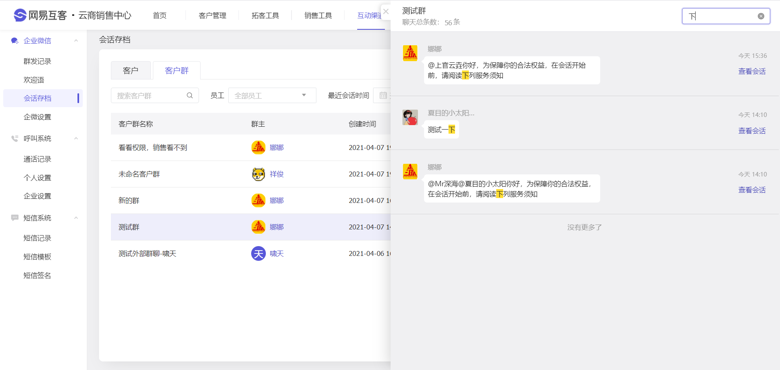This screenshot has width=780, height=370.
Task: Collapse the 企业微信 sidebar section
Action: tap(76, 41)
